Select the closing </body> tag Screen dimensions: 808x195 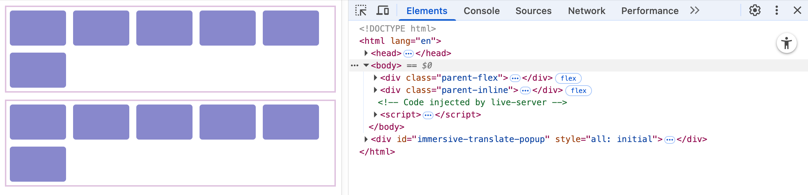386,127
